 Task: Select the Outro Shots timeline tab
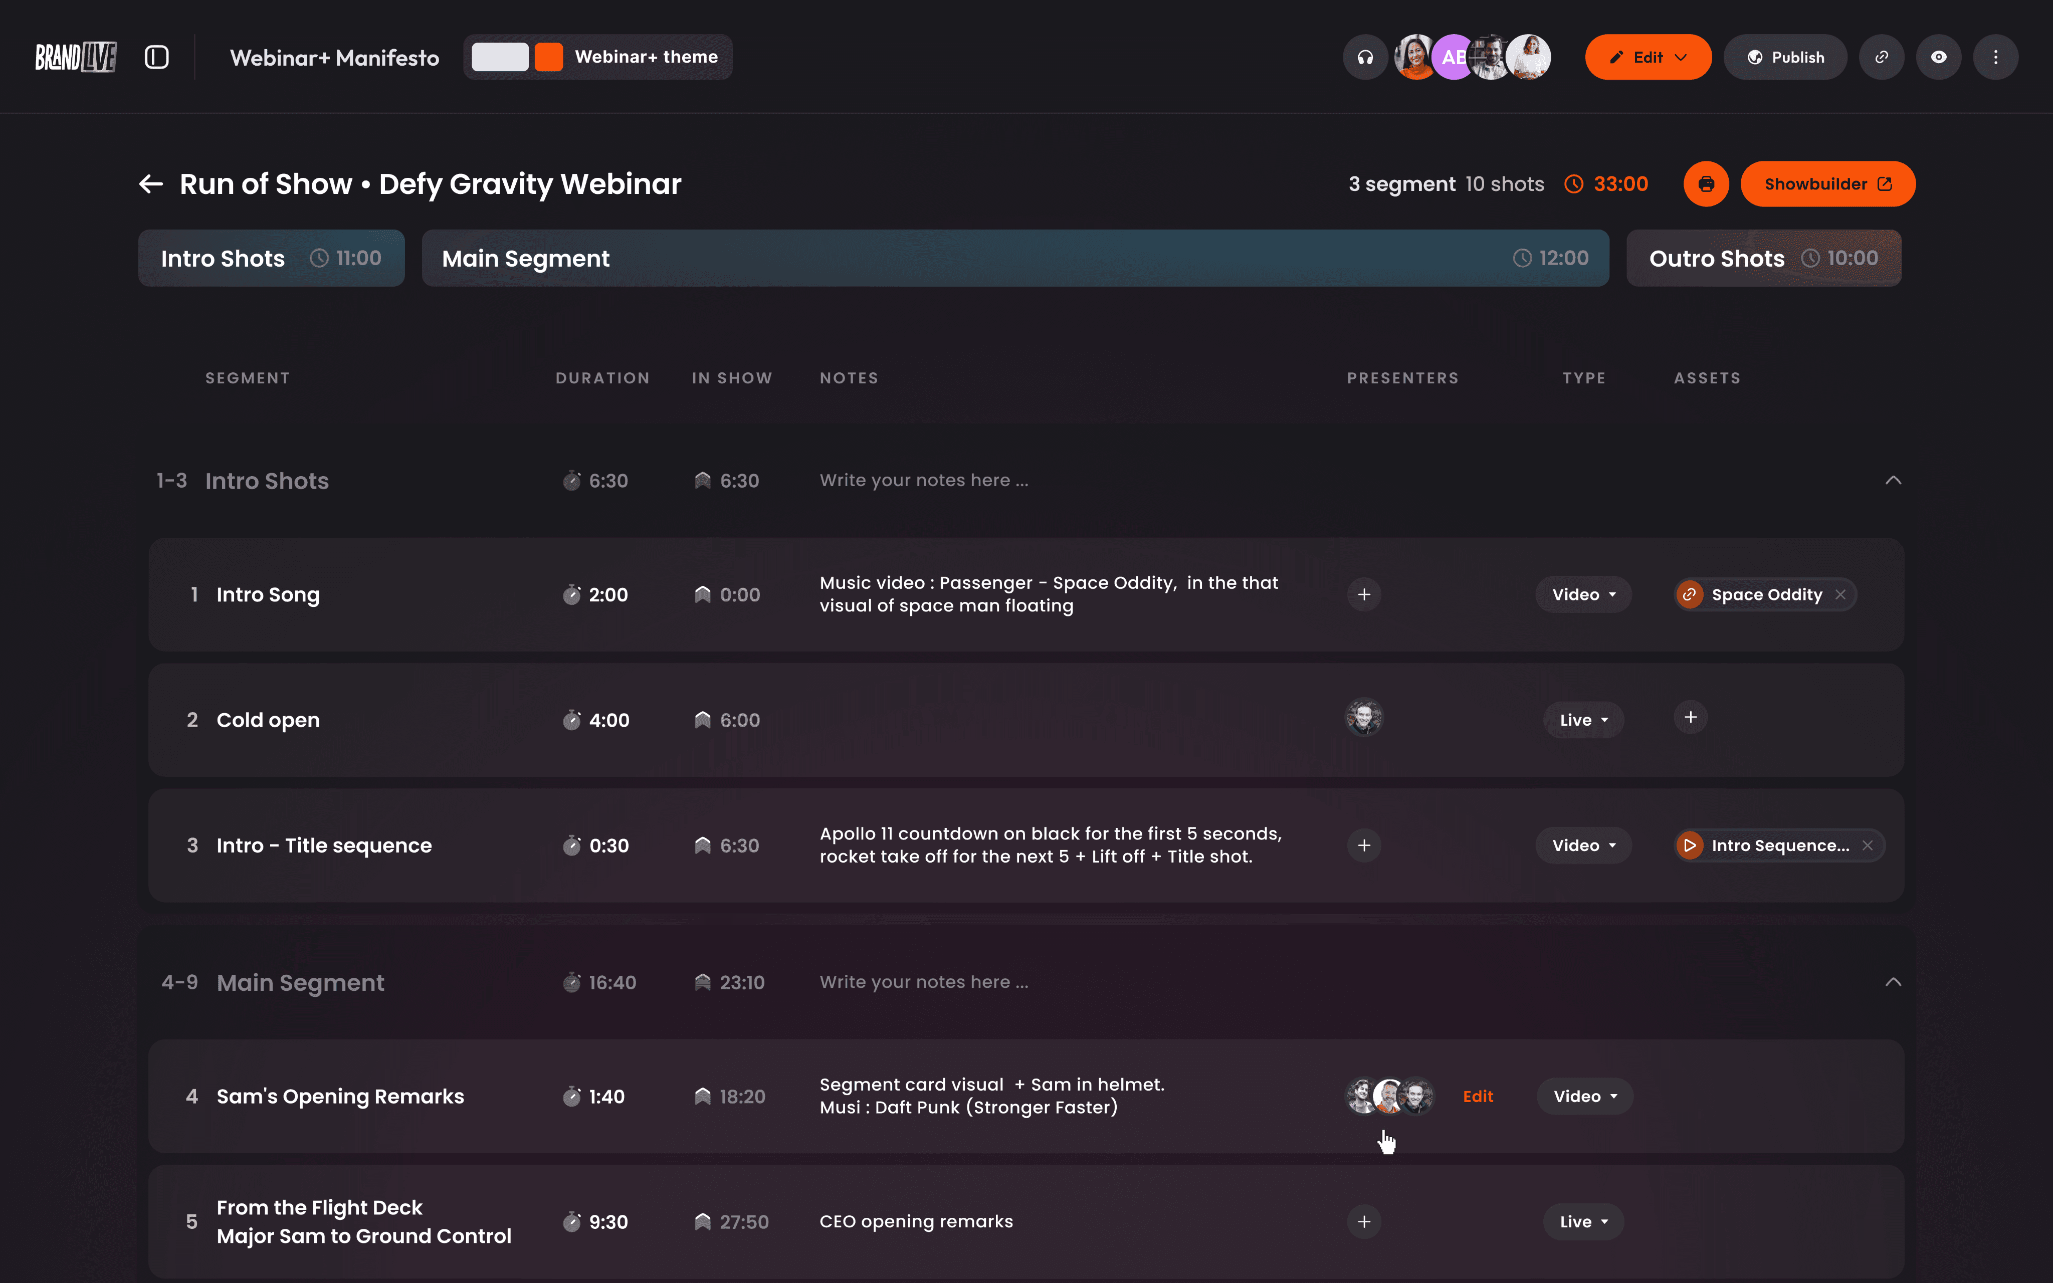(x=1763, y=258)
